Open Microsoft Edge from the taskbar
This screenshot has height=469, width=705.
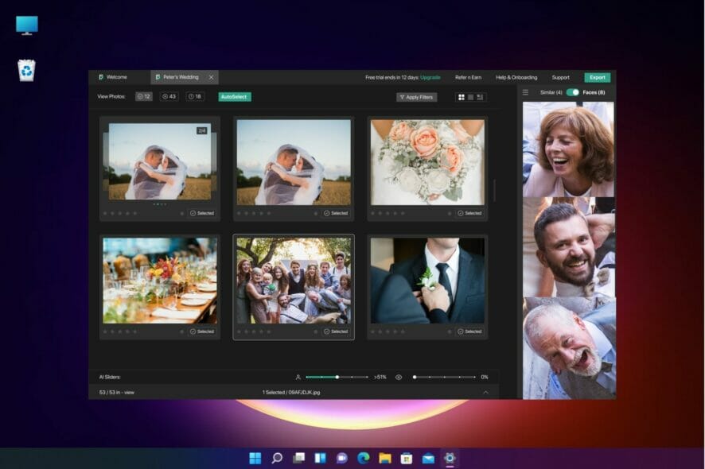[364, 458]
